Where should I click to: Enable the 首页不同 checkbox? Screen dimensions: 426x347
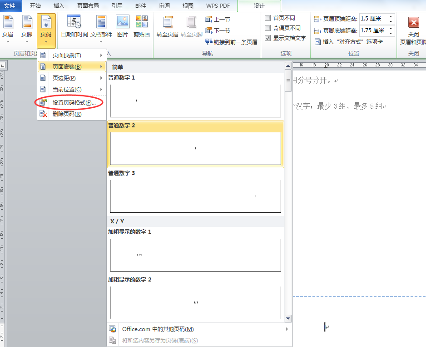pyautogui.click(x=268, y=18)
